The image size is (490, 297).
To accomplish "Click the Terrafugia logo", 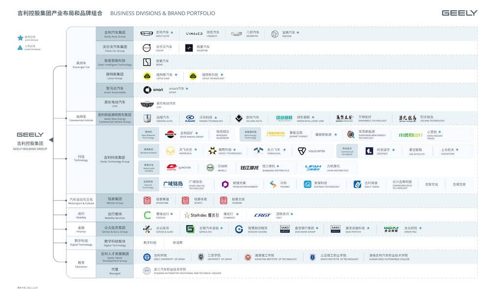I will click(258, 151).
